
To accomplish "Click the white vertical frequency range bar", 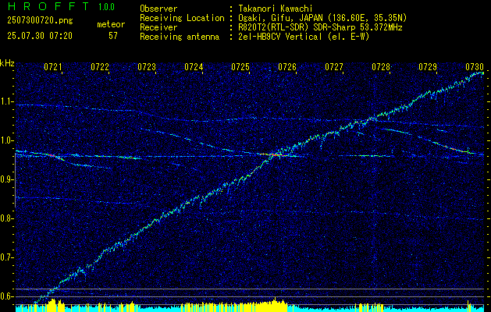I will click(15, 180).
